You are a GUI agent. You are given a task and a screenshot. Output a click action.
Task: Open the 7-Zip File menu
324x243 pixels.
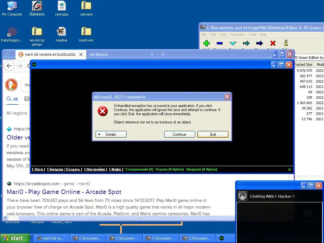pyautogui.click(x=204, y=34)
